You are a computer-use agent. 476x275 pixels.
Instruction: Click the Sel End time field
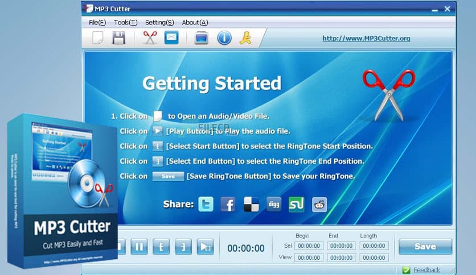click(341, 245)
